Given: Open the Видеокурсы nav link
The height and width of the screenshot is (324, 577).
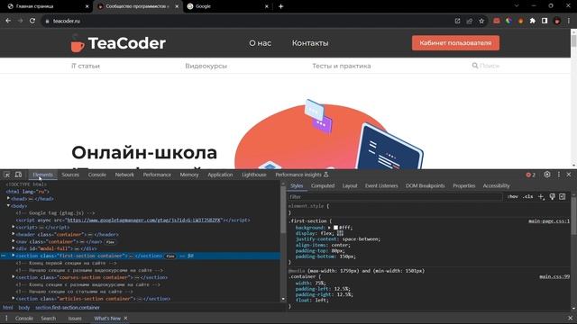Looking at the screenshot, I should click(206, 66).
